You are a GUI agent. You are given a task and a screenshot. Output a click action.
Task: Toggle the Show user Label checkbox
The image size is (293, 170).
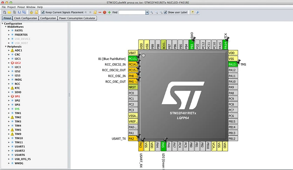tap(165, 12)
